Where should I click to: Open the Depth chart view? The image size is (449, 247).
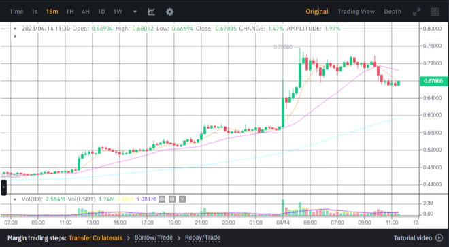(x=393, y=12)
